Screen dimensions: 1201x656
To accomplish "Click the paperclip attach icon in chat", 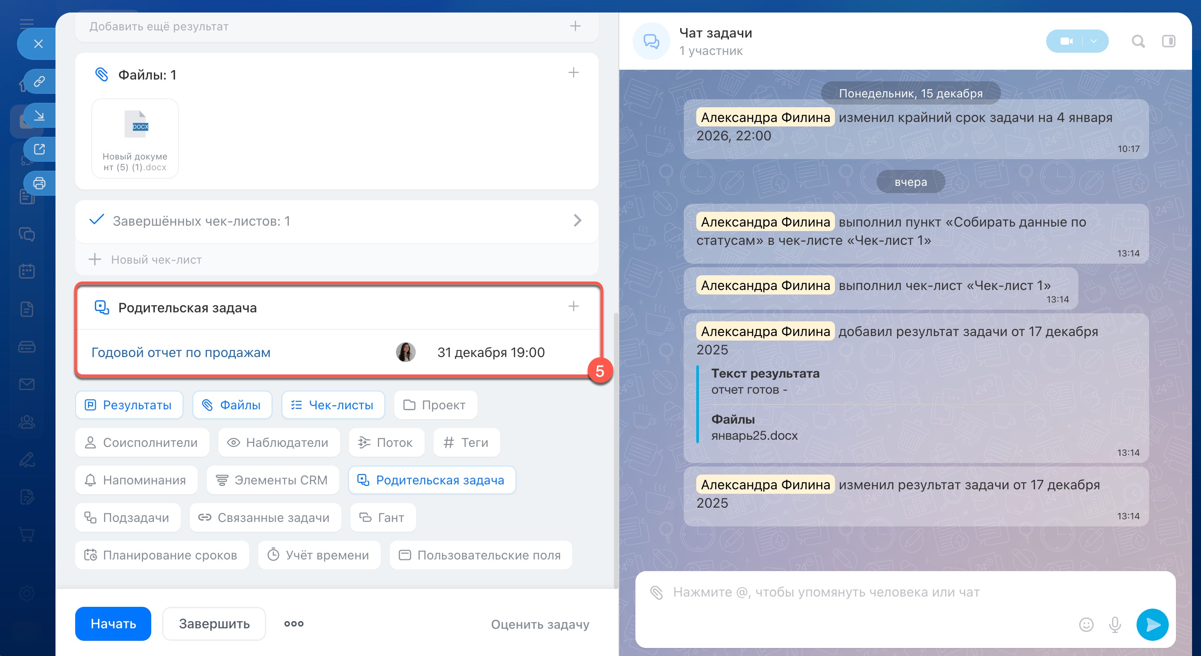I will tap(656, 592).
